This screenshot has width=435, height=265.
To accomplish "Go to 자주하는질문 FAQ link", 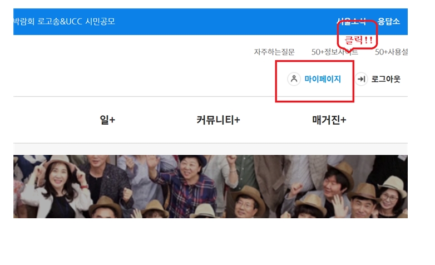I will click(x=274, y=52).
